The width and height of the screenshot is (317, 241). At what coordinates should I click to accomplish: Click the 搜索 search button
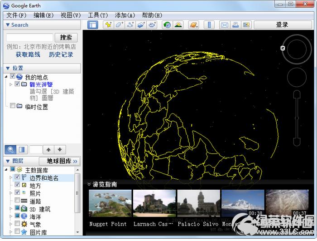point(66,38)
